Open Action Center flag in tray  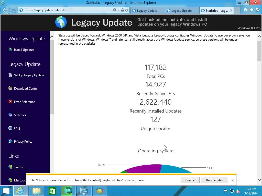(225, 191)
